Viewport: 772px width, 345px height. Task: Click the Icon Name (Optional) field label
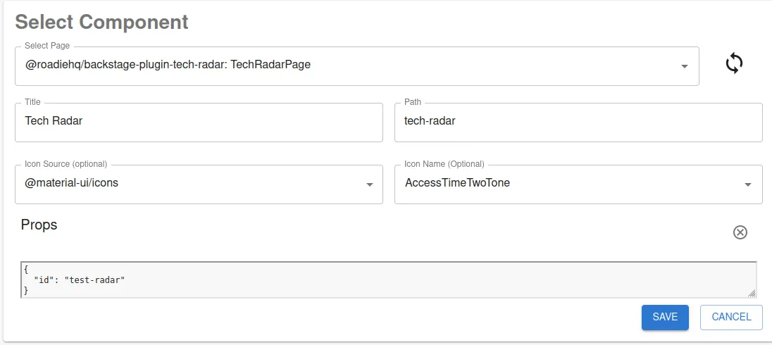click(x=444, y=164)
